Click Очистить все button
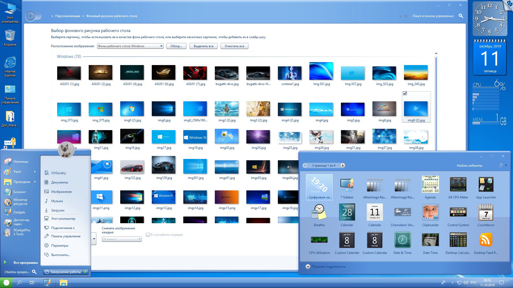The image size is (513, 288). pyautogui.click(x=234, y=46)
